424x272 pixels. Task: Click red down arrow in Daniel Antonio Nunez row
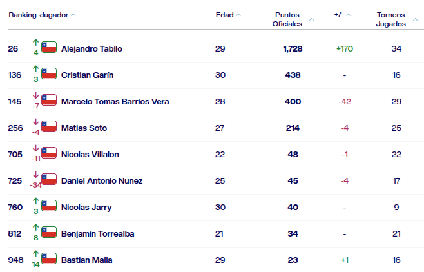(x=35, y=175)
